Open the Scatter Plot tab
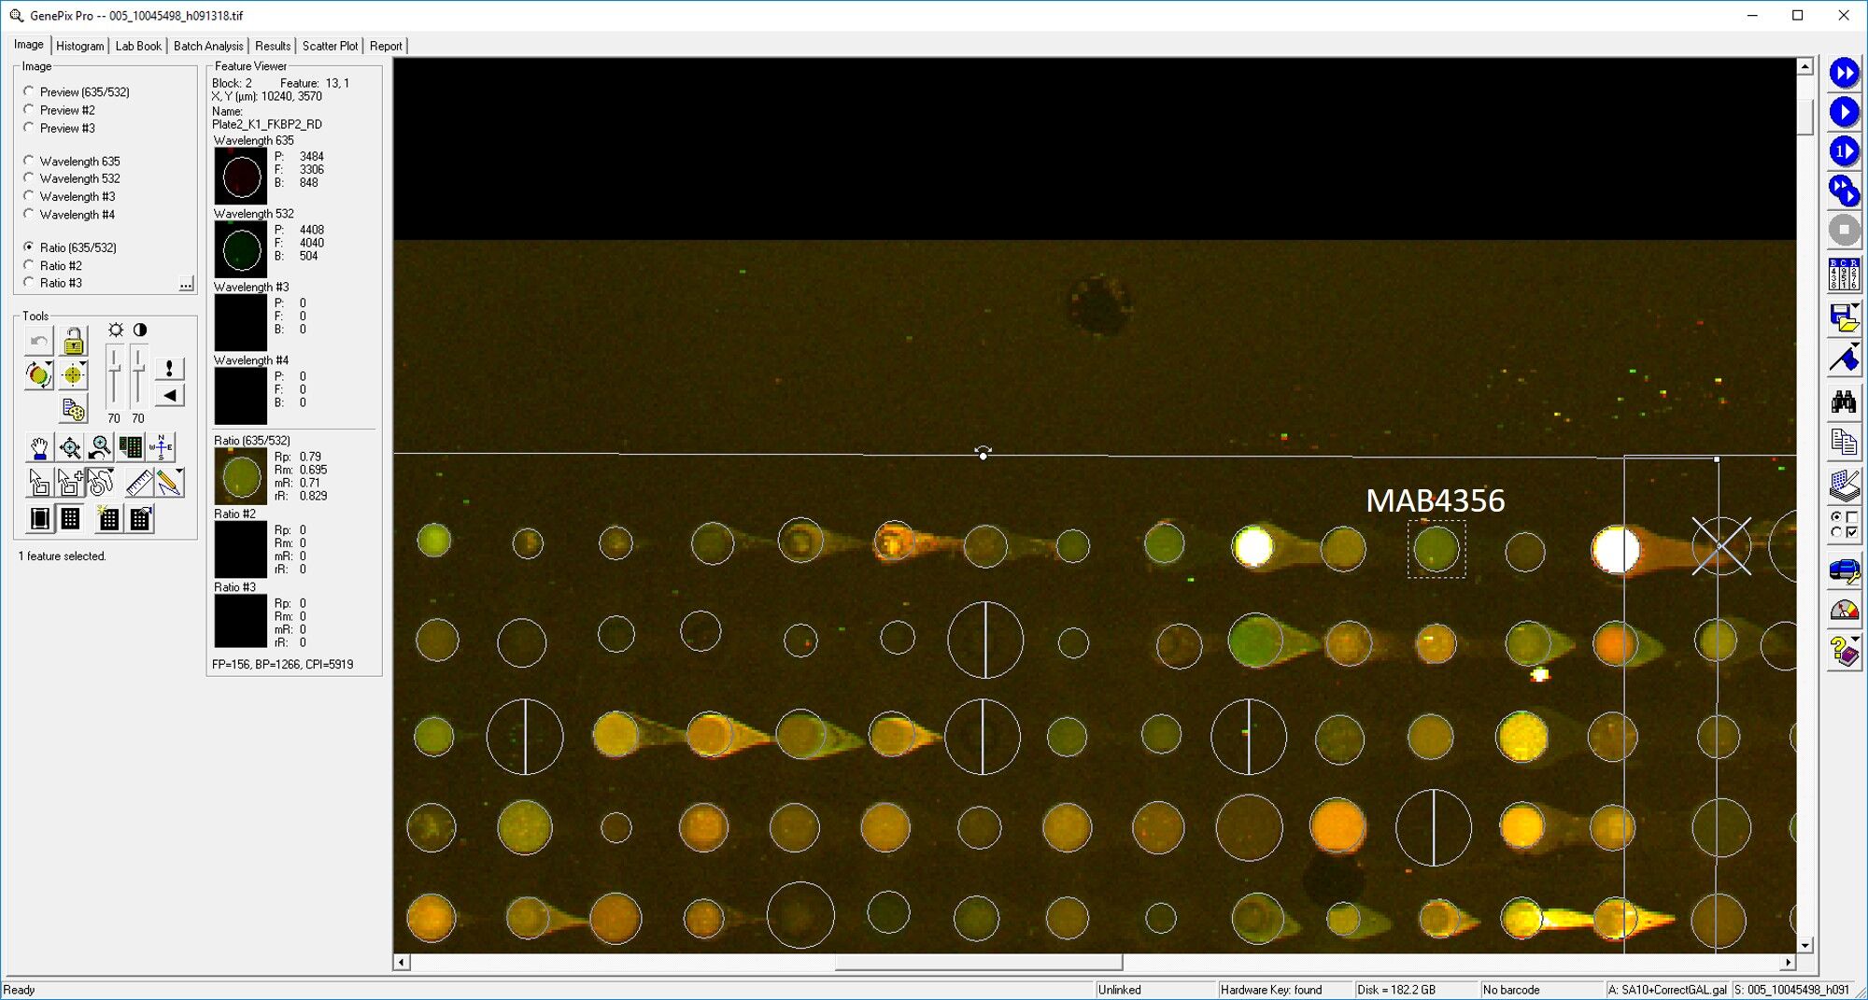Viewport: 1868px width, 1000px height. click(330, 46)
